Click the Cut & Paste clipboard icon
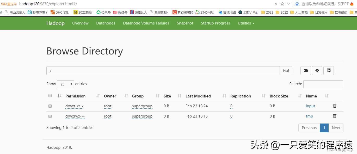 click(328, 70)
